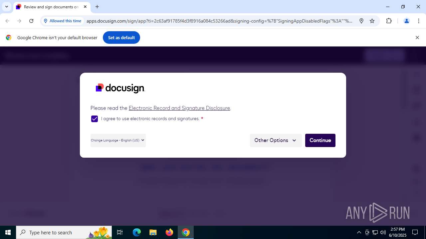Open a new browser tab
The width and height of the screenshot is (426, 239).
(x=97, y=7)
